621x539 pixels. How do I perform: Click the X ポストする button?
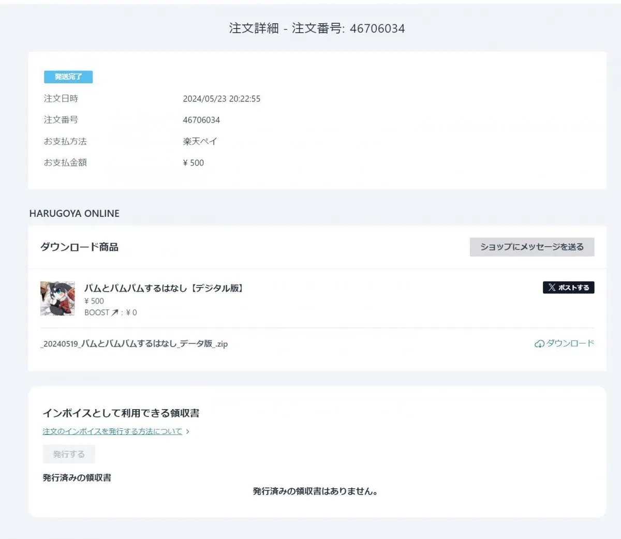coord(568,288)
